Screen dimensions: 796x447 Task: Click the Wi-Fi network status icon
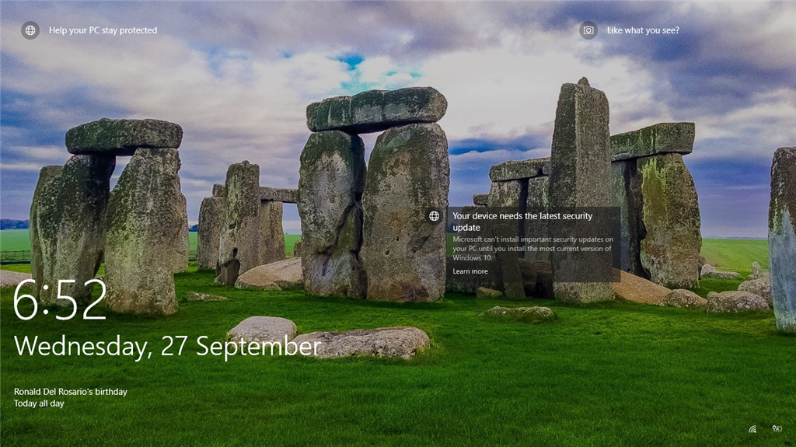(x=752, y=429)
